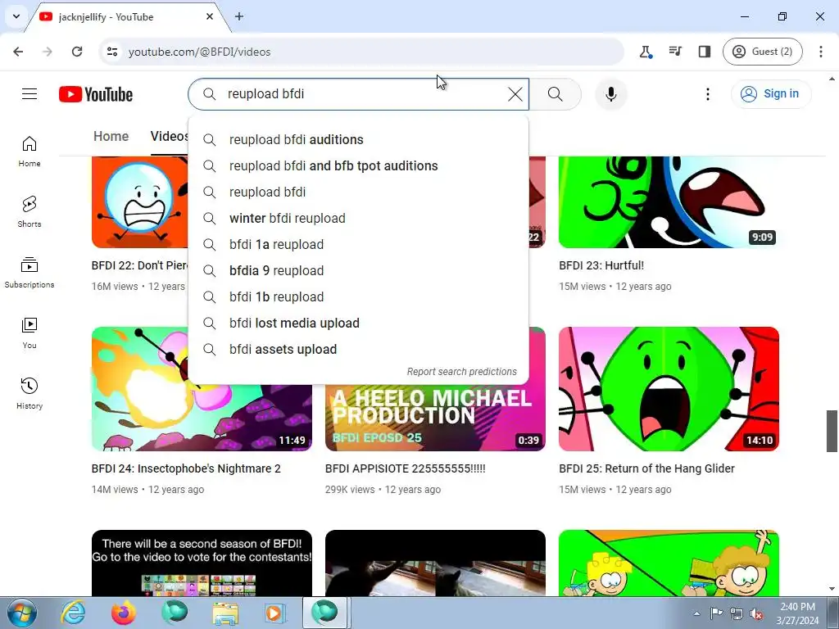Open 'BFDI 23: Hurtful!' title link

601,265
